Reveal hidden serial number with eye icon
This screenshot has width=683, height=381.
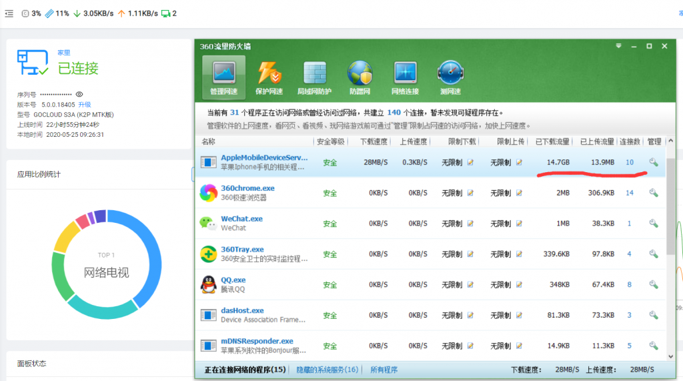[x=79, y=94]
